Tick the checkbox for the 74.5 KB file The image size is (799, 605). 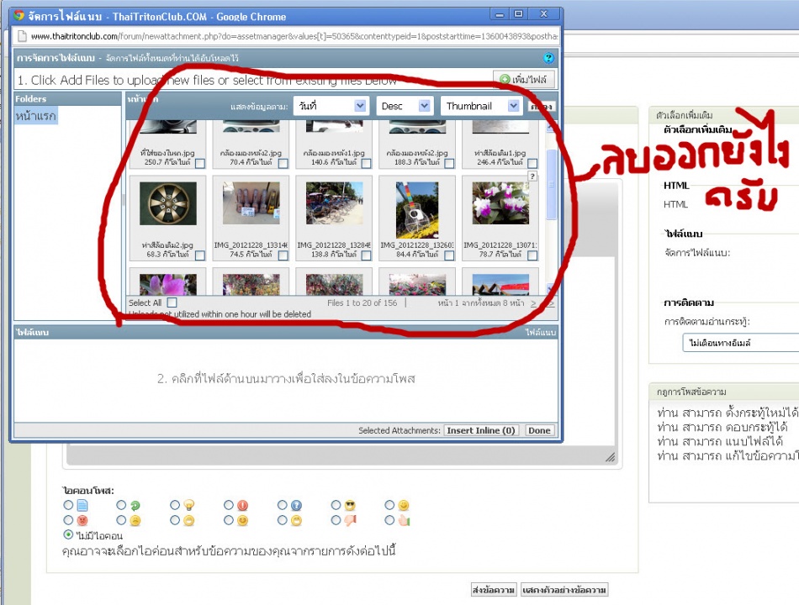tap(283, 255)
